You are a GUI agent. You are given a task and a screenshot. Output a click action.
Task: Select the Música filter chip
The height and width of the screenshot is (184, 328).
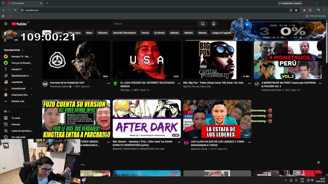[x=58, y=33]
